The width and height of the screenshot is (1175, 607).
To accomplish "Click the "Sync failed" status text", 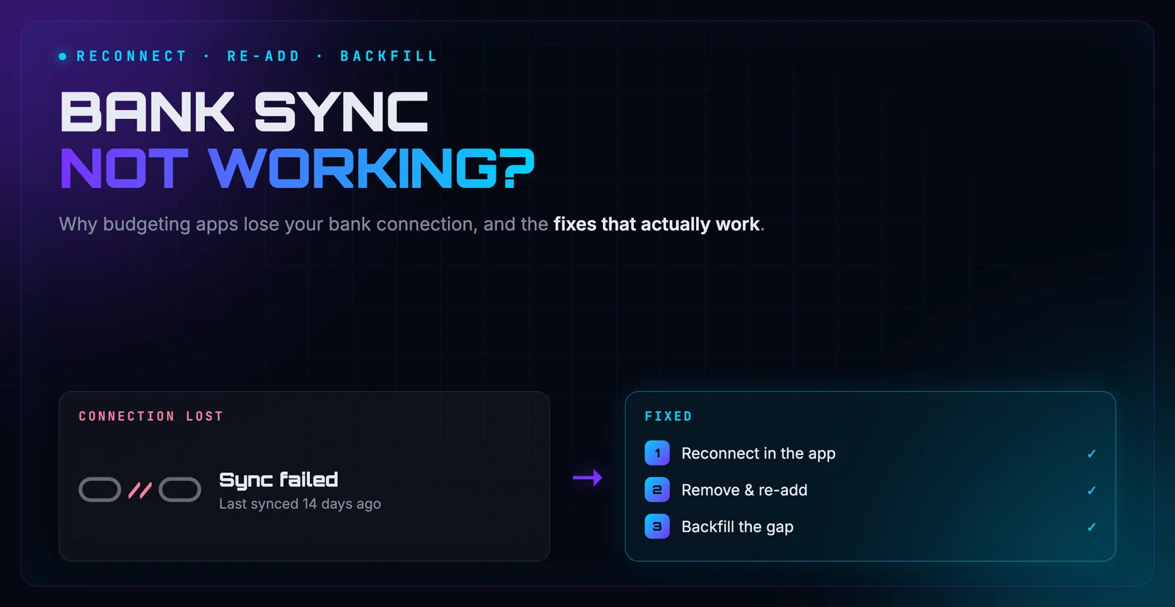I will [x=278, y=480].
